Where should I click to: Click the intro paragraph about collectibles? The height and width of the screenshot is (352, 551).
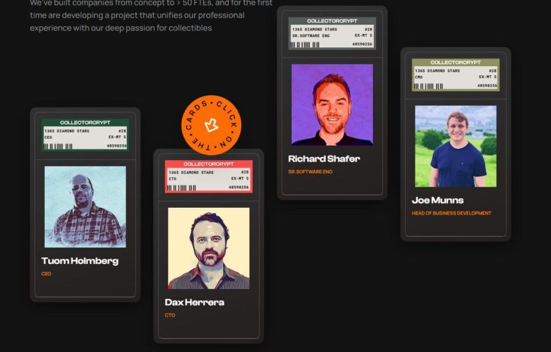(151, 16)
